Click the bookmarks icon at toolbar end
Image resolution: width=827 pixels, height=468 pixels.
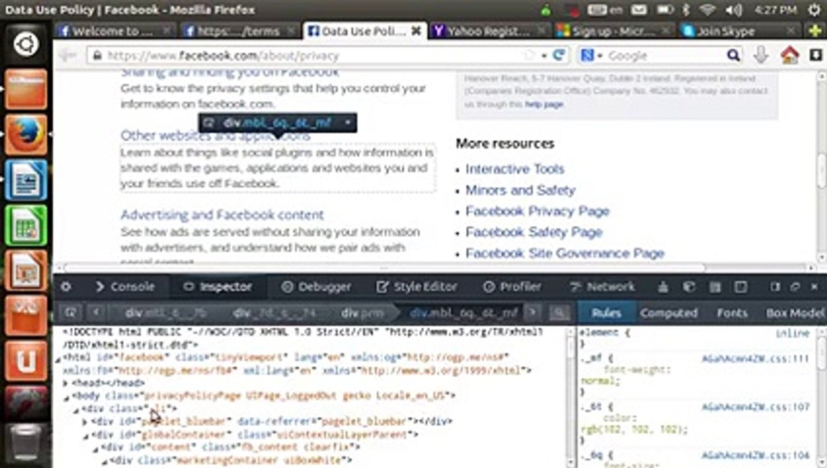pos(815,55)
